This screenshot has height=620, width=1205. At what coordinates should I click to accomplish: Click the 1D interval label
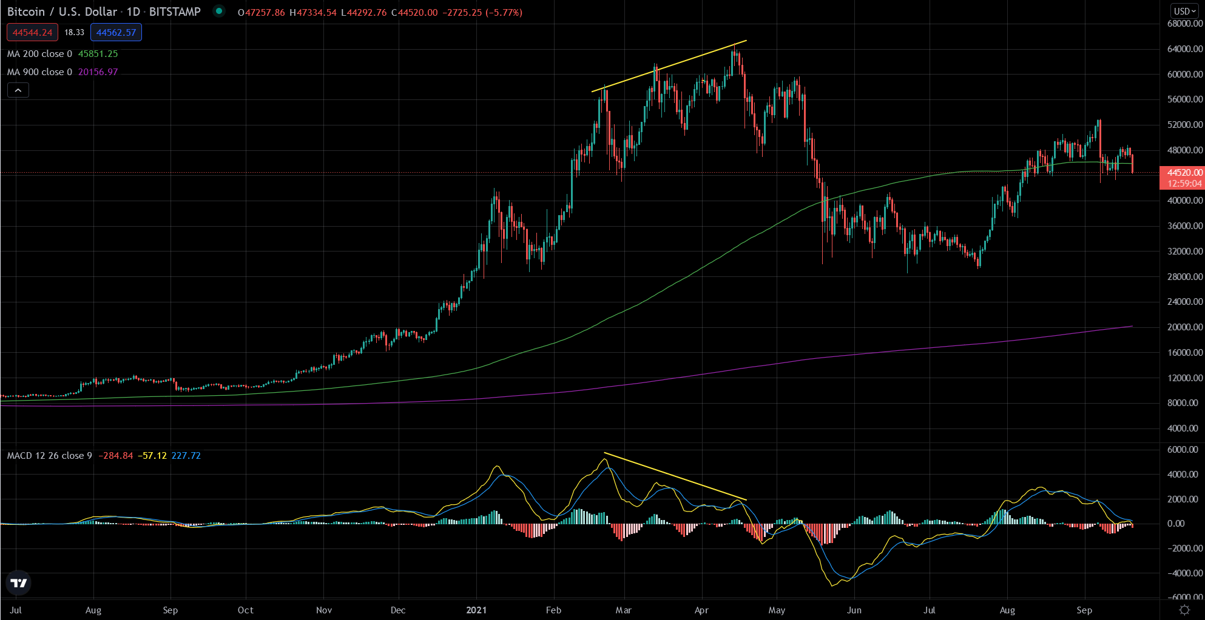133,12
